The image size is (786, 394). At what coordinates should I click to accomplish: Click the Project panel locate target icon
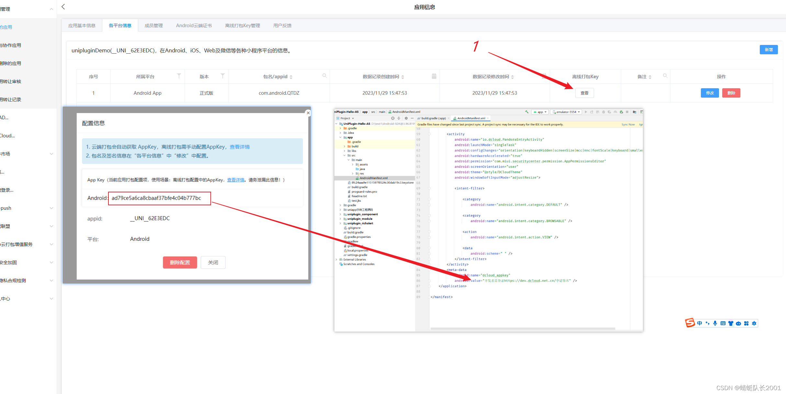point(393,118)
